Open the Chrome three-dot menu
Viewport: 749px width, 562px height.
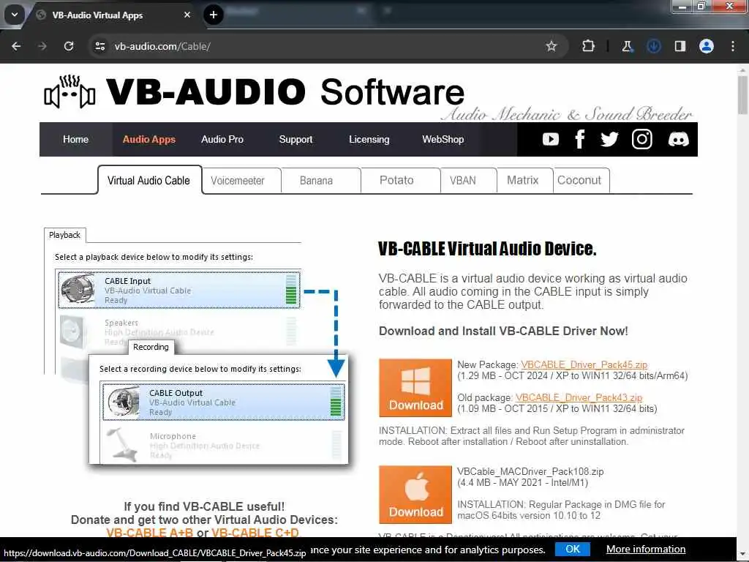click(733, 46)
